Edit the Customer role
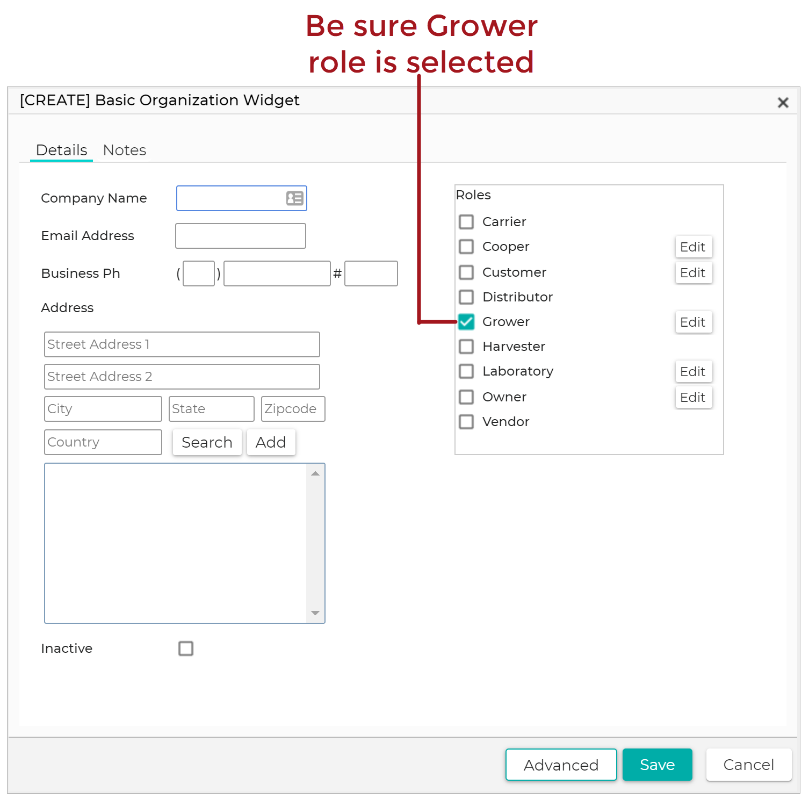 (x=694, y=272)
